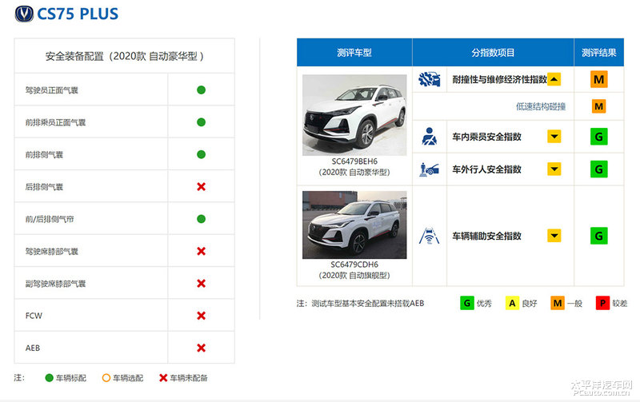Click the CS75 PLUS title text
The width and height of the screenshot is (640, 402).
[78, 14]
